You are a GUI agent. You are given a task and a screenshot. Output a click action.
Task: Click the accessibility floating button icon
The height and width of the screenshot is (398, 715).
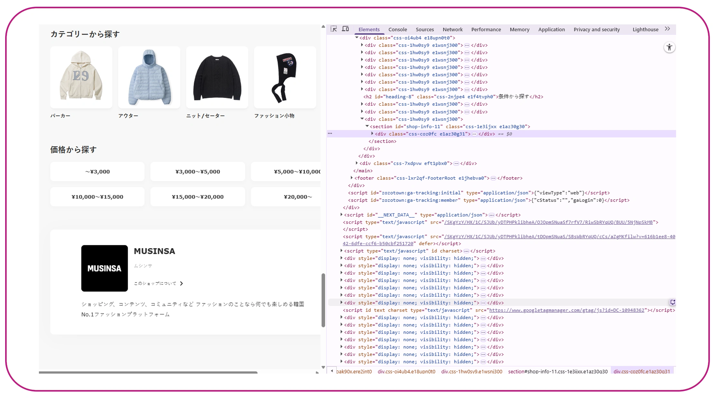(669, 48)
